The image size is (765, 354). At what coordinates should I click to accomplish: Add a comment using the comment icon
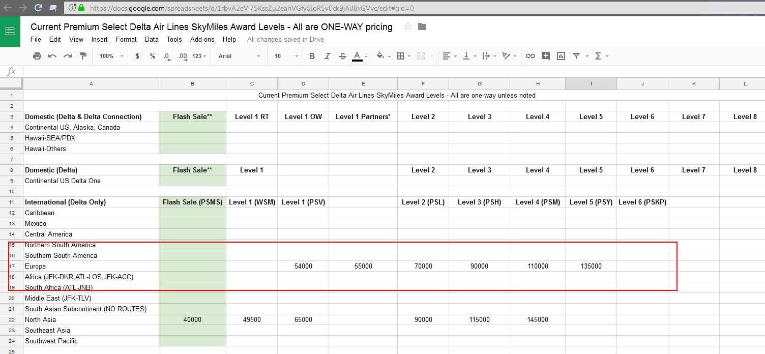546,56
